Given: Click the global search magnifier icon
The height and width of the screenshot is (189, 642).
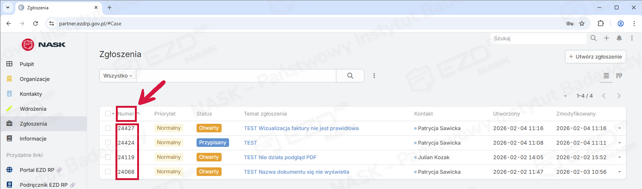Looking at the screenshot, I should (x=593, y=38).
